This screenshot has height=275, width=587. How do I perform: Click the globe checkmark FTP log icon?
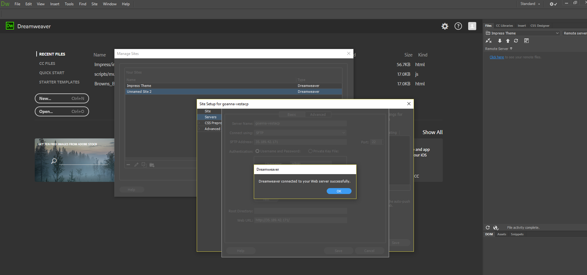coord(496,228)
